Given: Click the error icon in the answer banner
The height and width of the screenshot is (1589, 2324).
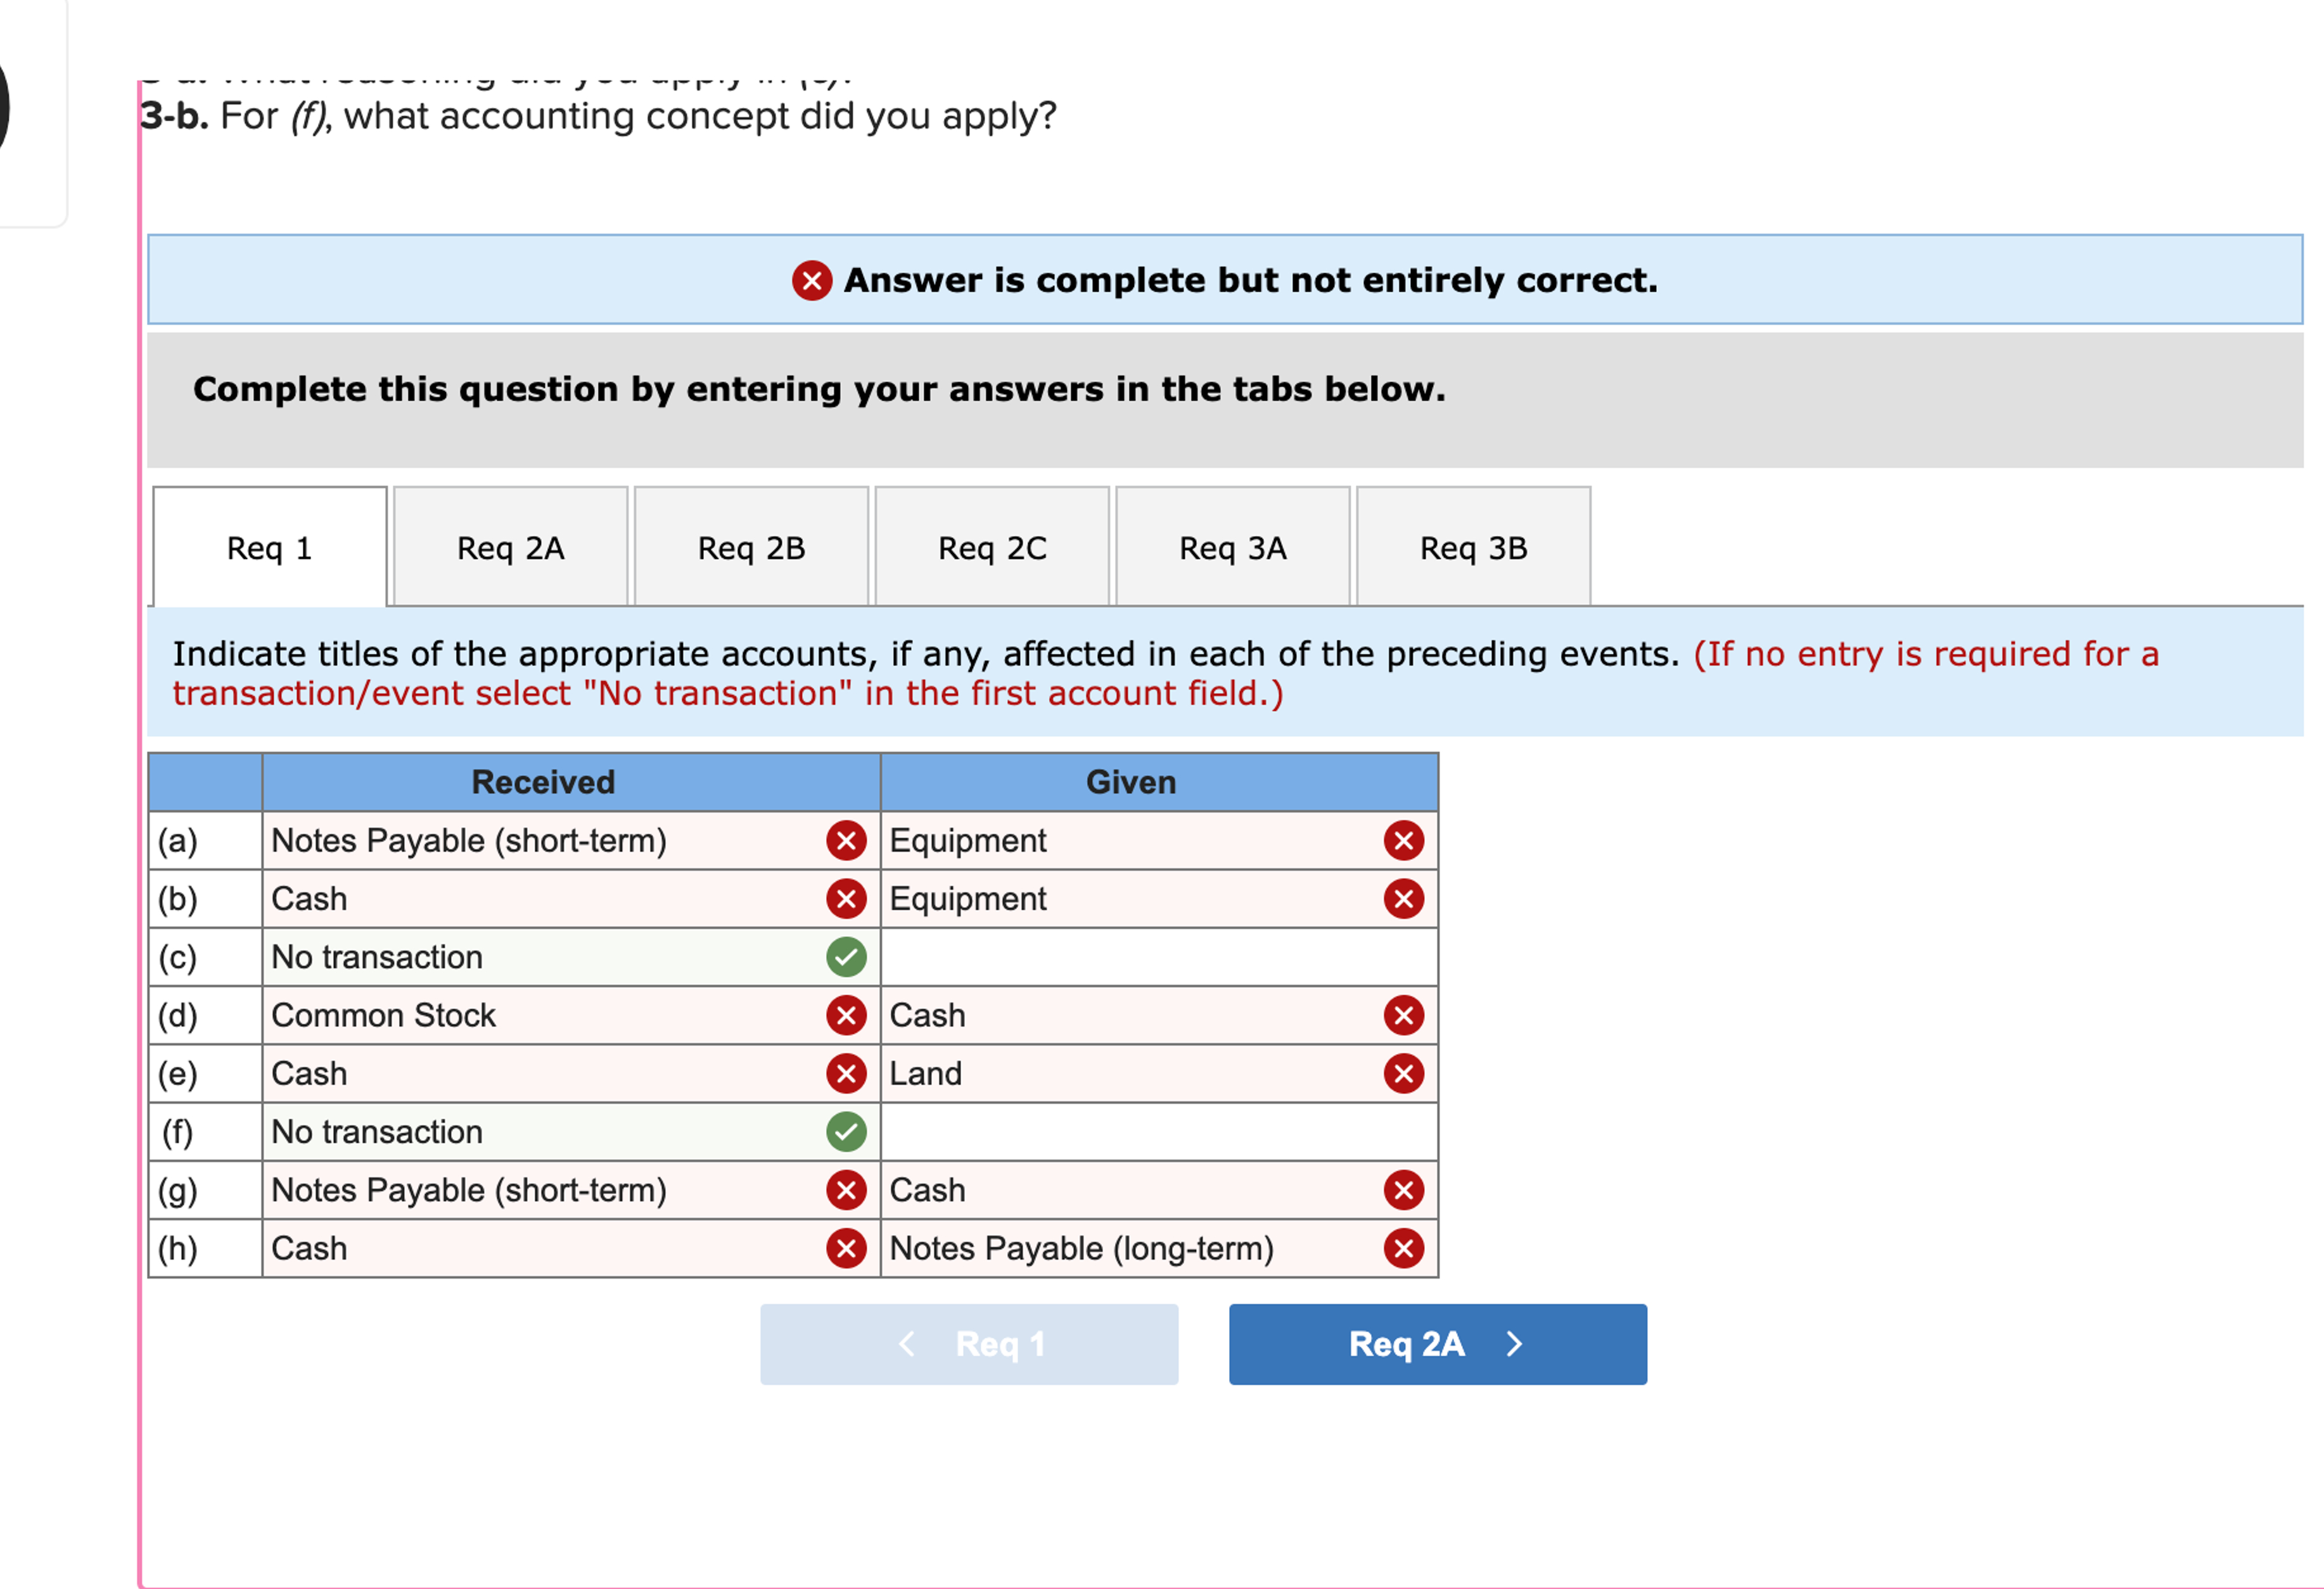Looking at the screenshot, I should 811,281.
